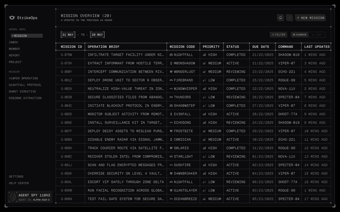Open the GH05T DIRECTIVE mission link

[x=22, y=91]
